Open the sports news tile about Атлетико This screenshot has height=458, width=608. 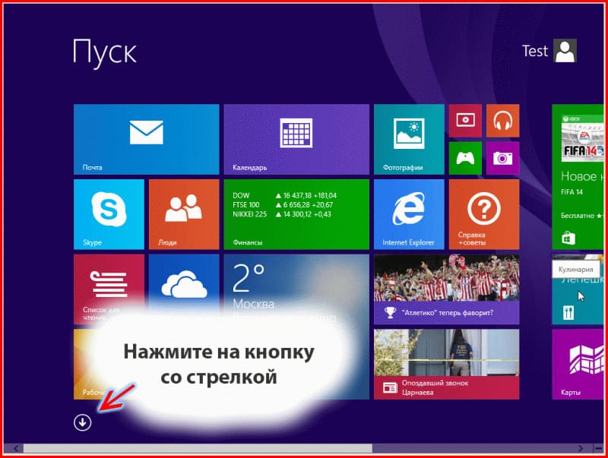(x=447, y=289)
